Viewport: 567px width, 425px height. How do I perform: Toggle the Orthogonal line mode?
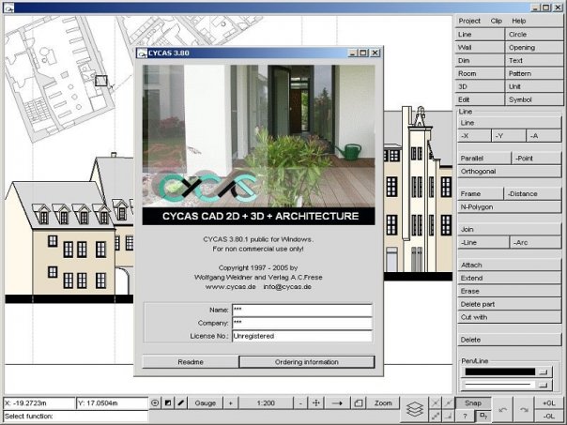(509, 172)
